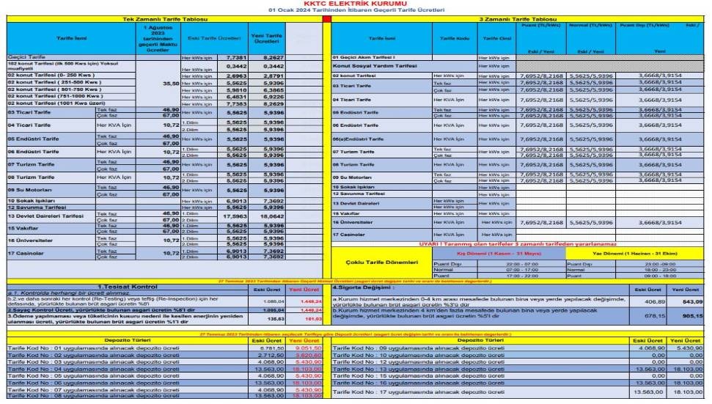Select the Geçici Tarife row label
The height and width of the screenshot is (404, 712).
(x=27, y=56)
